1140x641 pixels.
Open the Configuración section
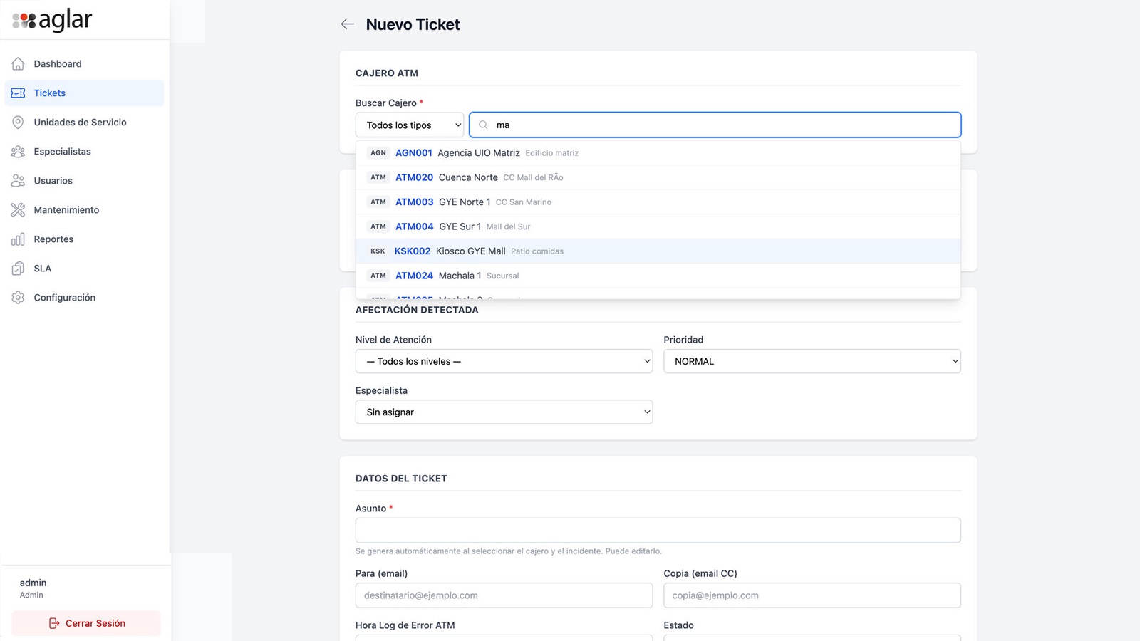(84, 298)
